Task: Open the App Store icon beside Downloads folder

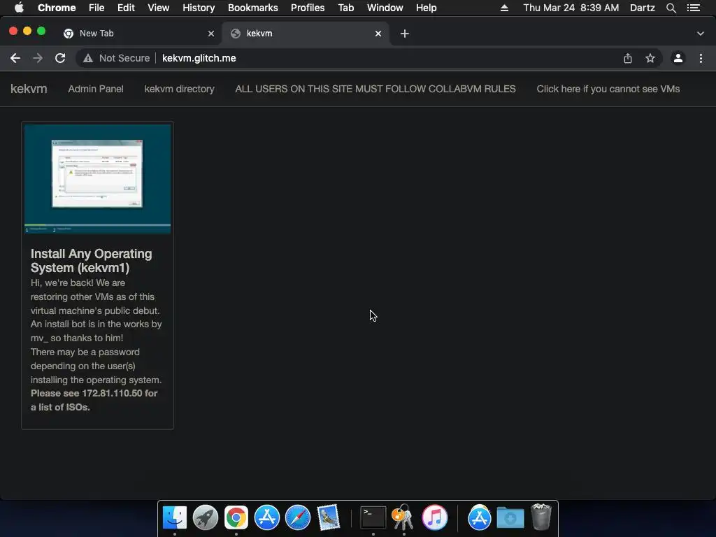Action: [x=480, y=517]
